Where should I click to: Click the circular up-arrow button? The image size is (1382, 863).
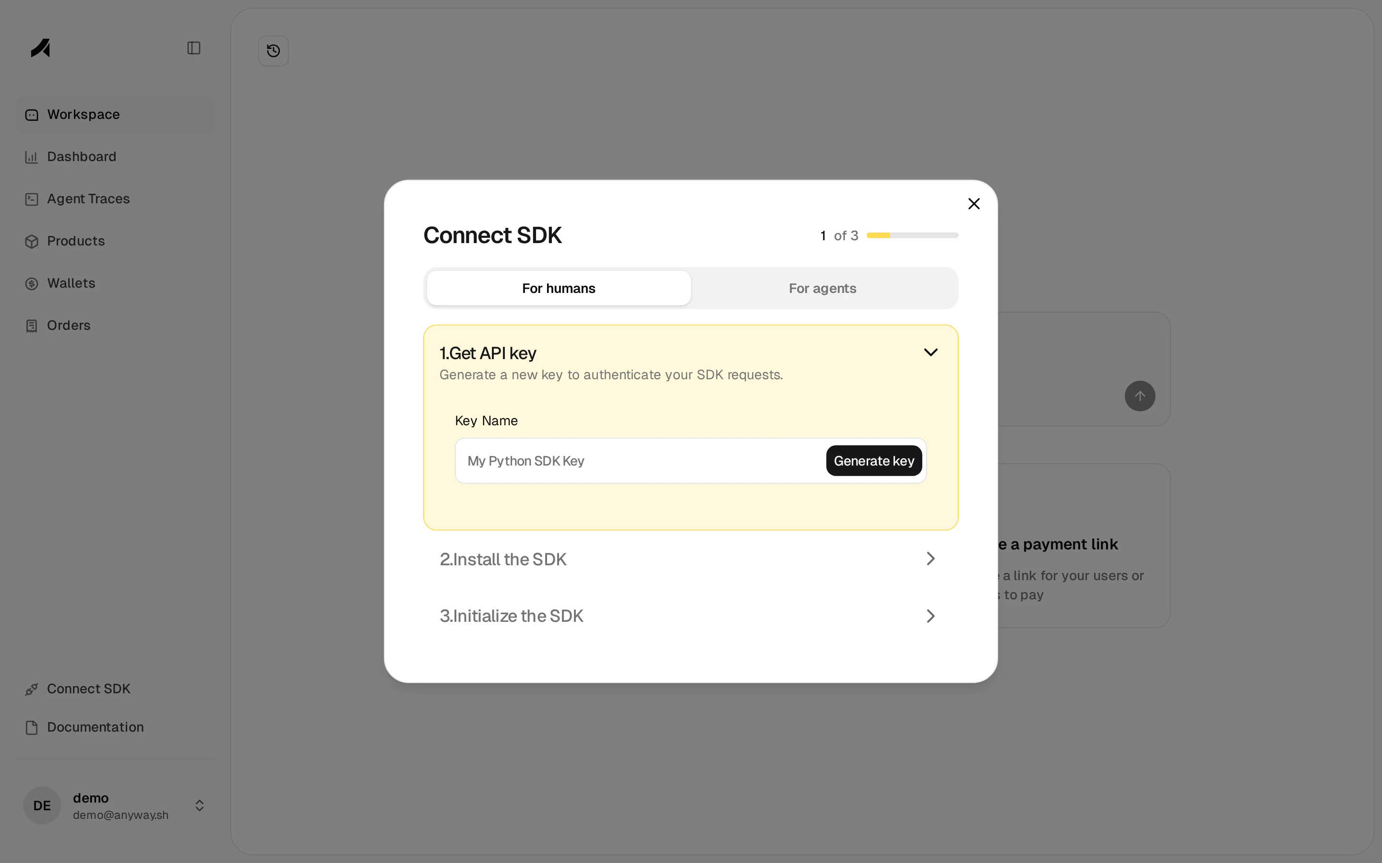pos(1139,396)
